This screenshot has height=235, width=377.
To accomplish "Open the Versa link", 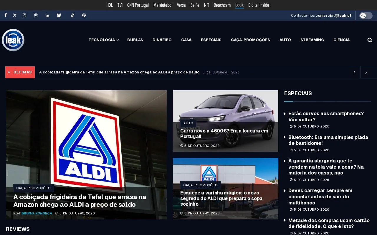I will pyautogui.click(x=181, y=5).
